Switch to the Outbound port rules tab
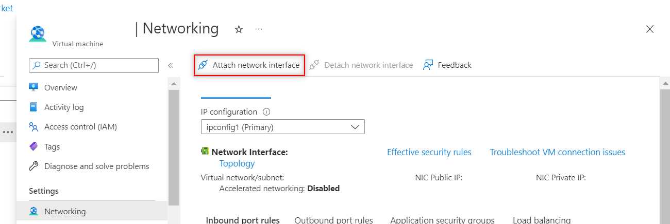670x224 pixels. click(x=333, y=220)
